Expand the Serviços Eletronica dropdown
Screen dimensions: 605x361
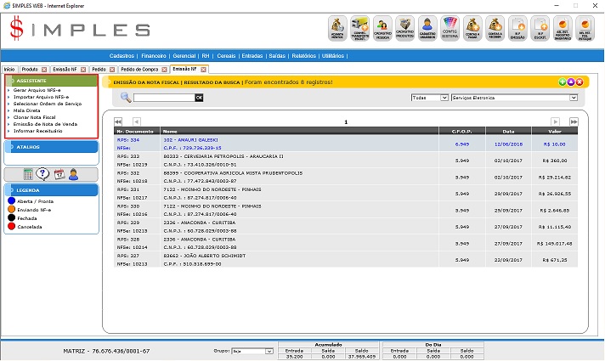point(574,98)
